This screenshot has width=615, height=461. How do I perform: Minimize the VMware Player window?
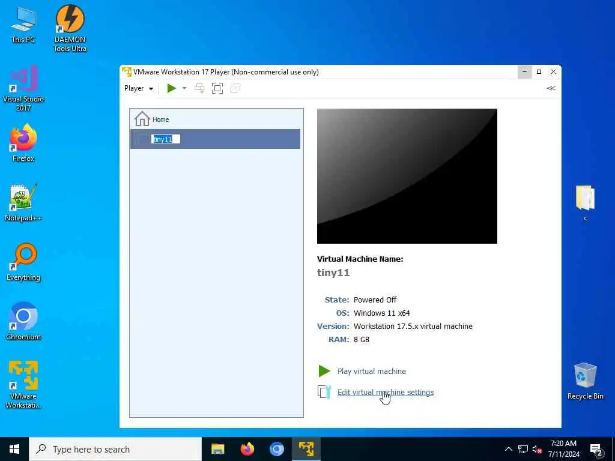(x=524, y=72)
